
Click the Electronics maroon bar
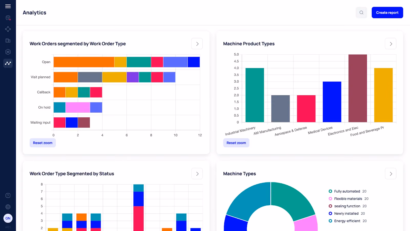[x=358, y=88]
